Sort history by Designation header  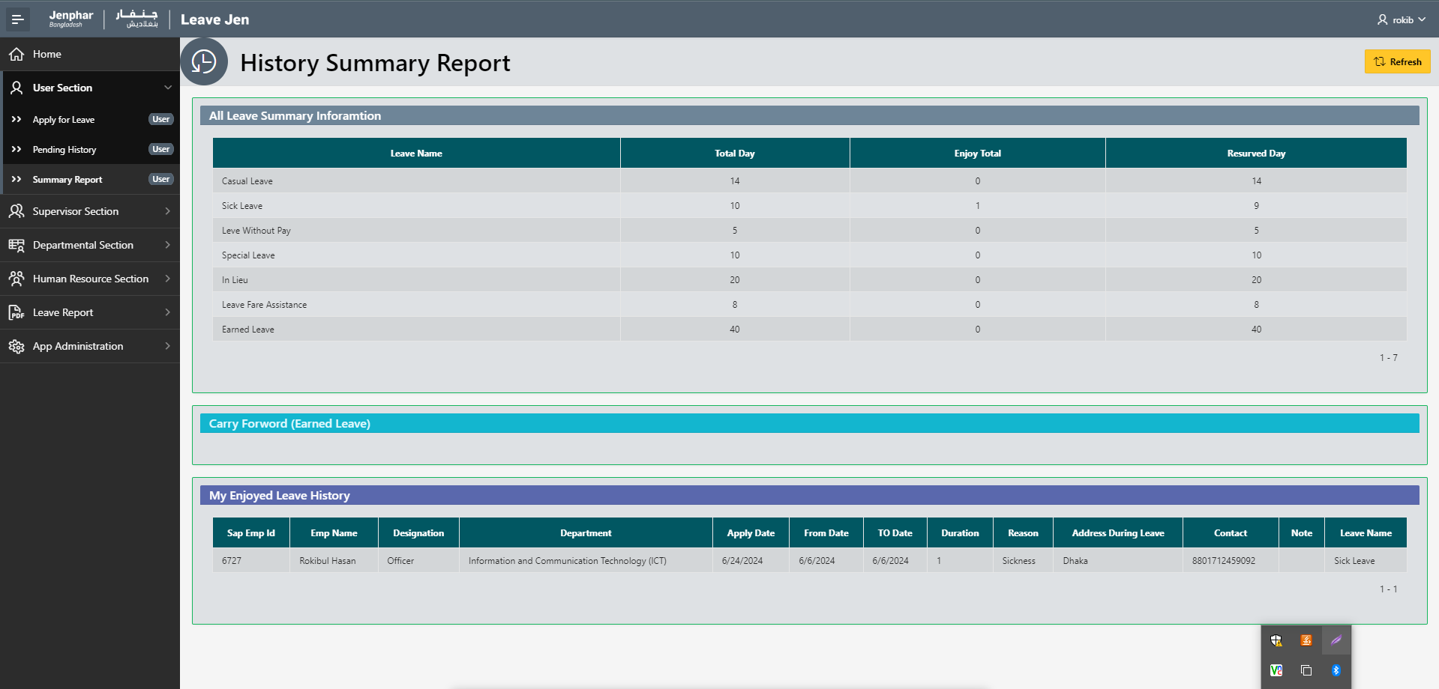(x=418, y=533)
